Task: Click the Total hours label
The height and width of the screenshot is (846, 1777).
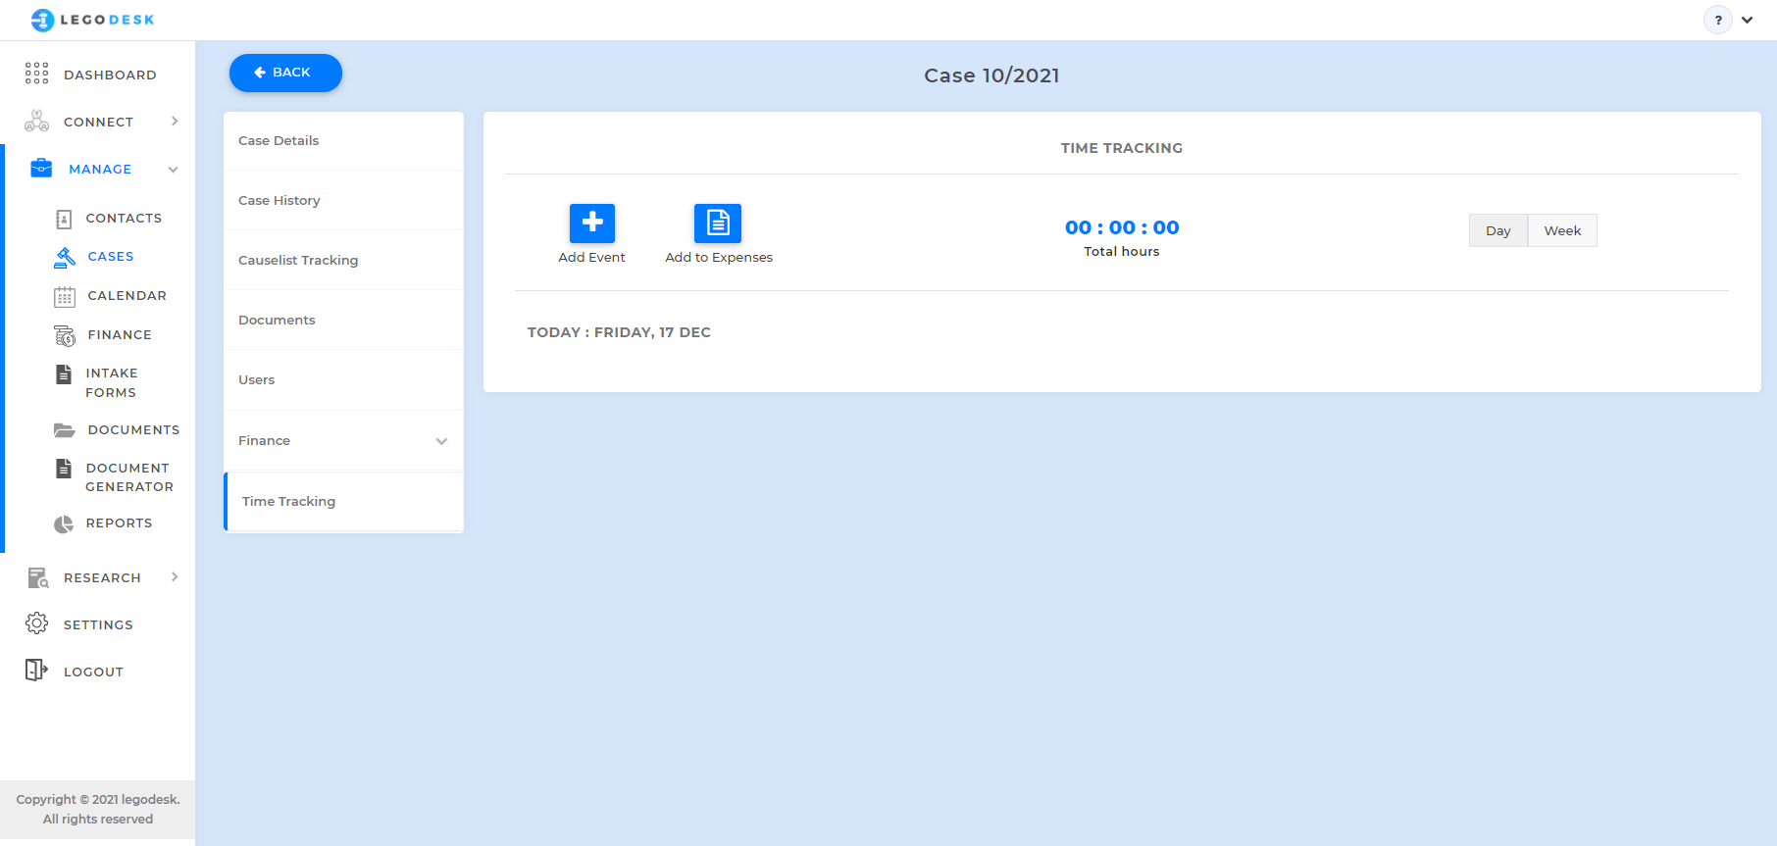Action: click(x=1122, y=251)
